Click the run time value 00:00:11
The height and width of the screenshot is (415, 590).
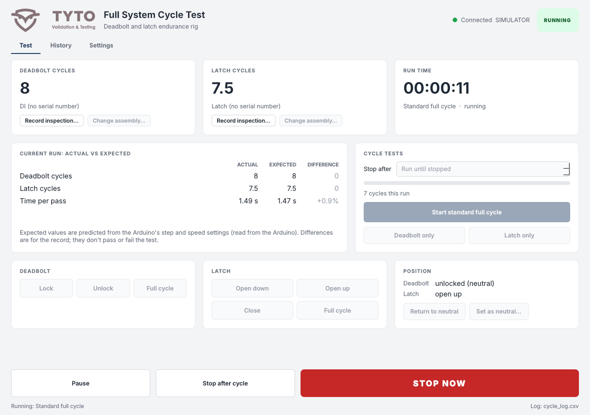(437, 88)
